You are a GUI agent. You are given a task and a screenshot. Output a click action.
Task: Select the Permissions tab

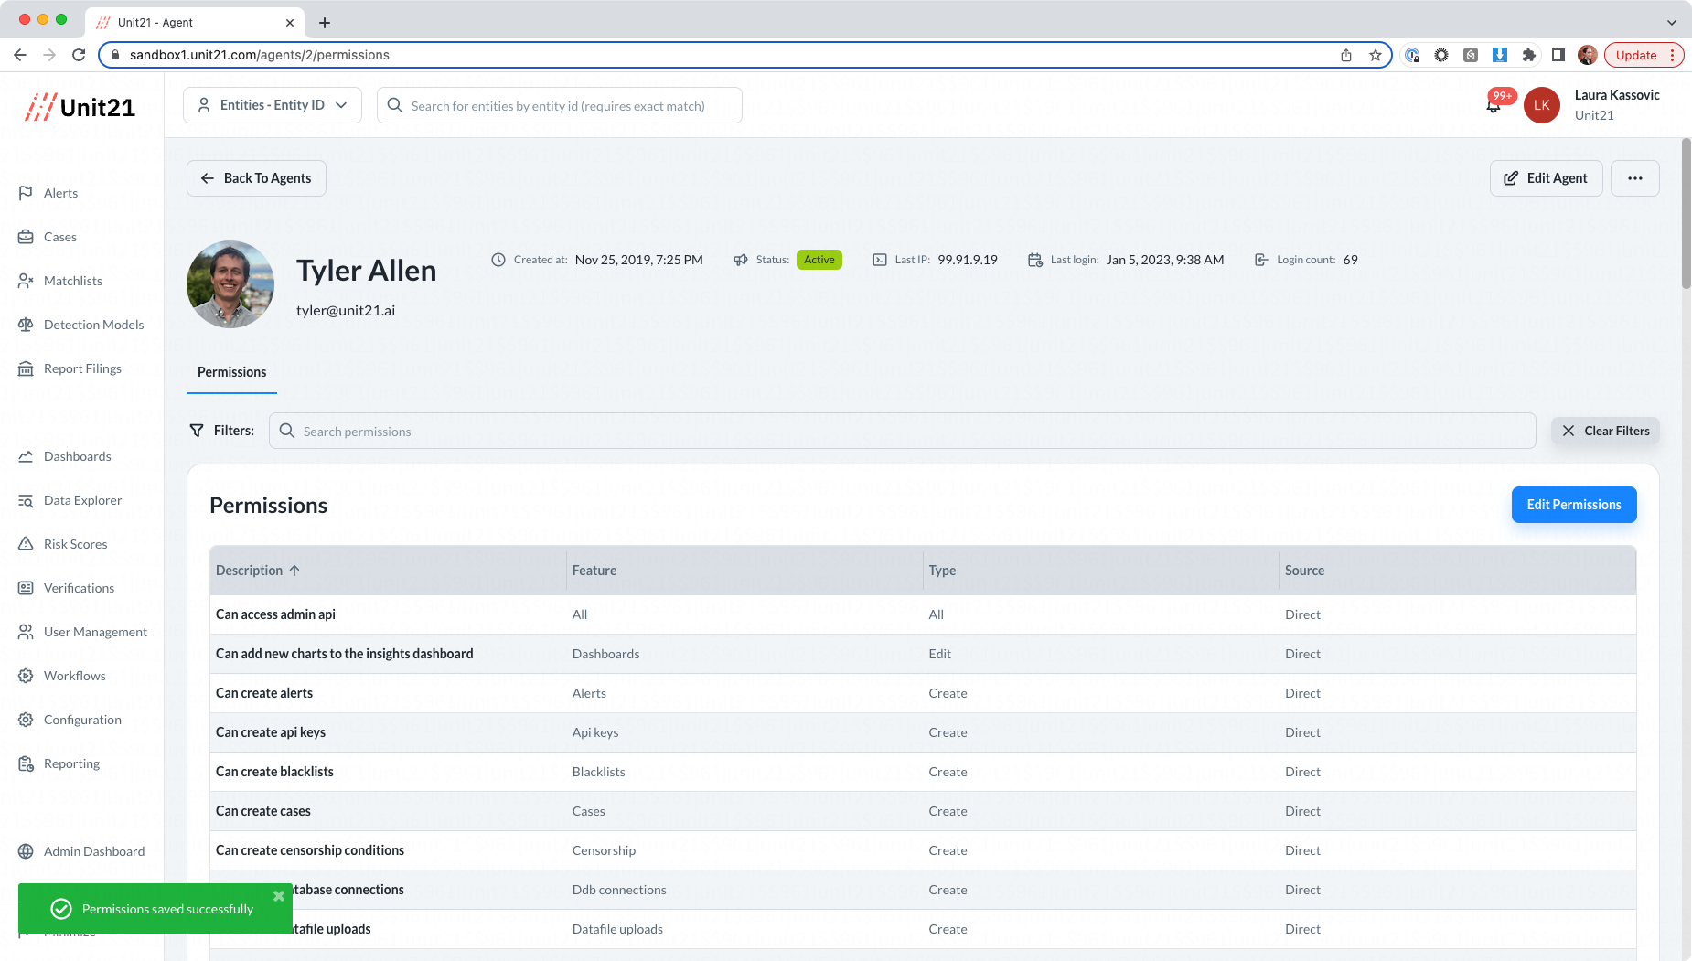(x=232, y=372)
